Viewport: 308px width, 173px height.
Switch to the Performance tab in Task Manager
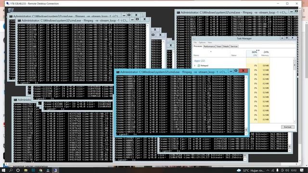tap(209, 47)
